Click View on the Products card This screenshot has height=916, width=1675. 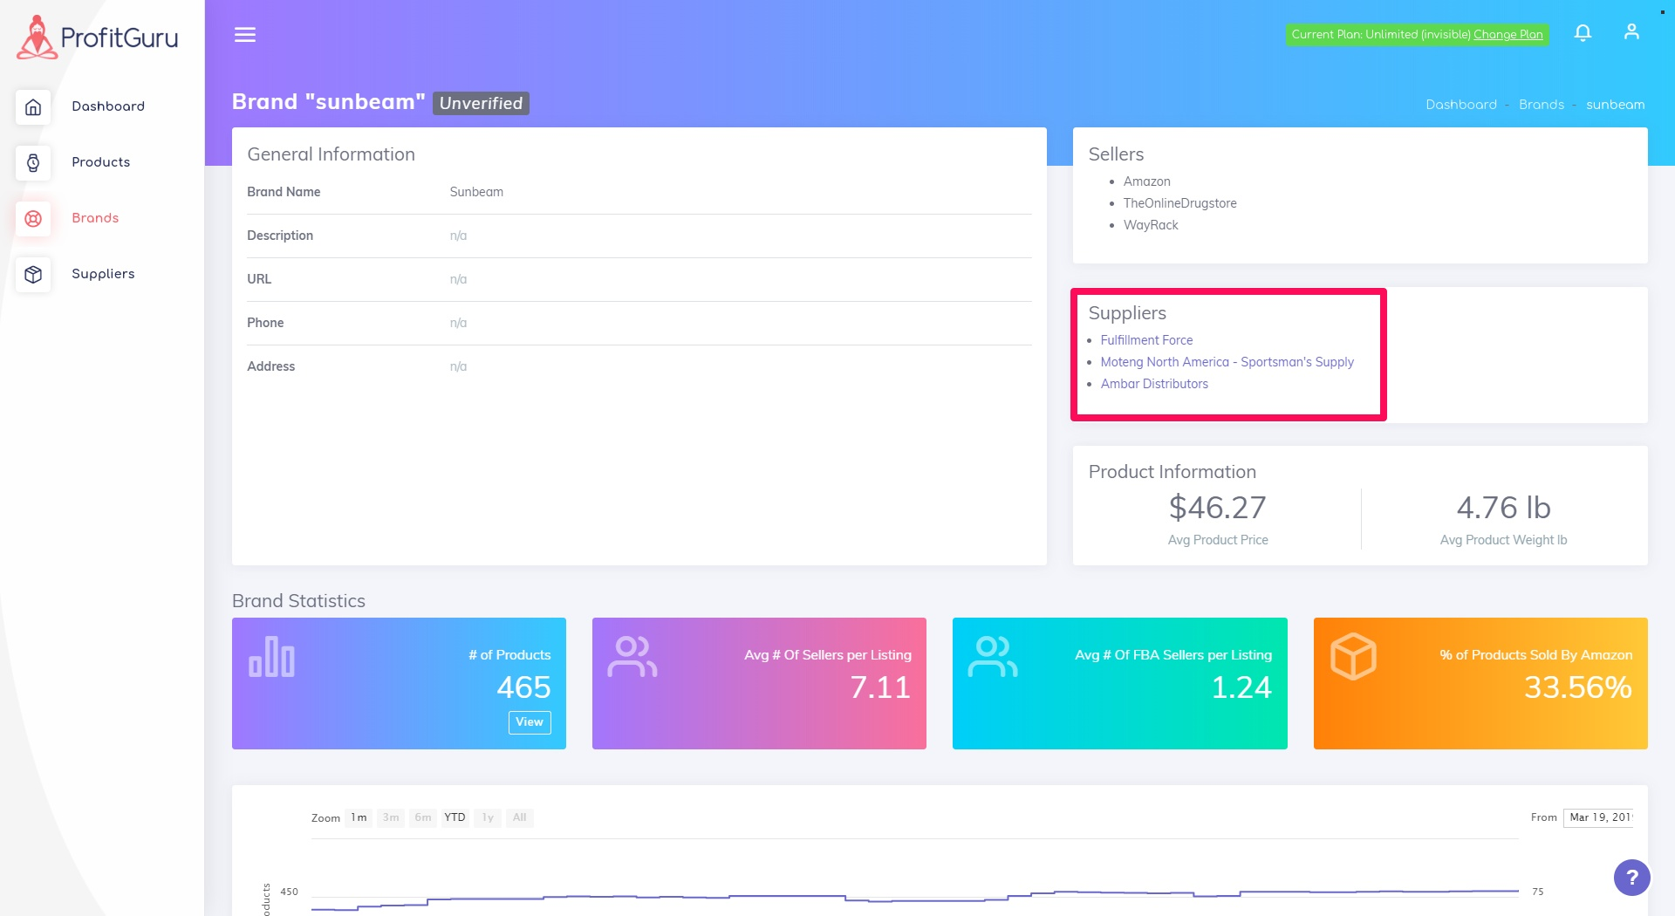point(530,722)
